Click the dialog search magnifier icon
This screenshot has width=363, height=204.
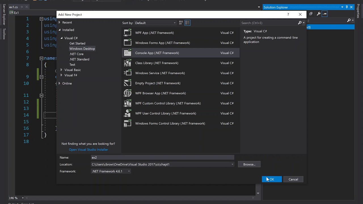click(x=300, y=23)
